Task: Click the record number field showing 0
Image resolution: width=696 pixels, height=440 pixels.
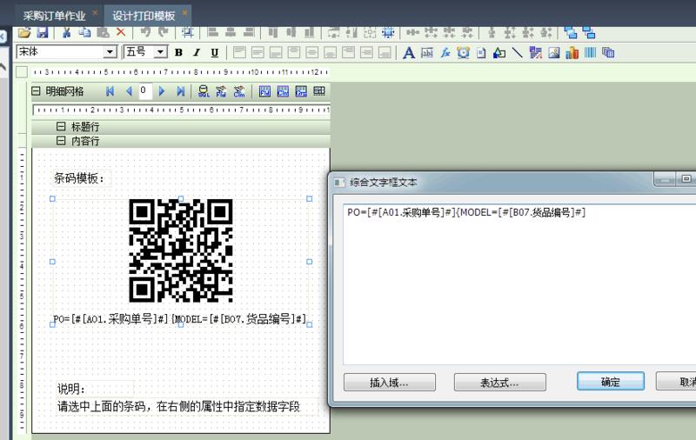Action: point(145,91)
